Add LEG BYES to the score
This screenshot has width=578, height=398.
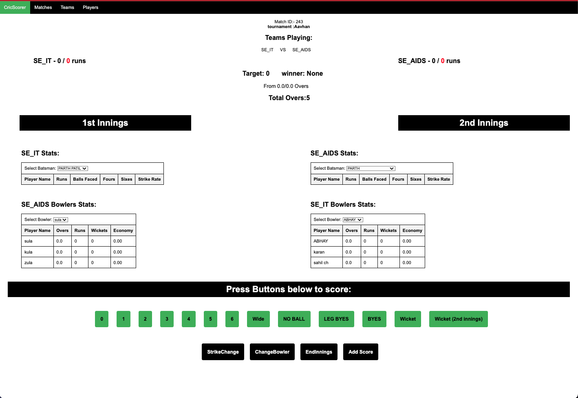(x=336, y=319)
